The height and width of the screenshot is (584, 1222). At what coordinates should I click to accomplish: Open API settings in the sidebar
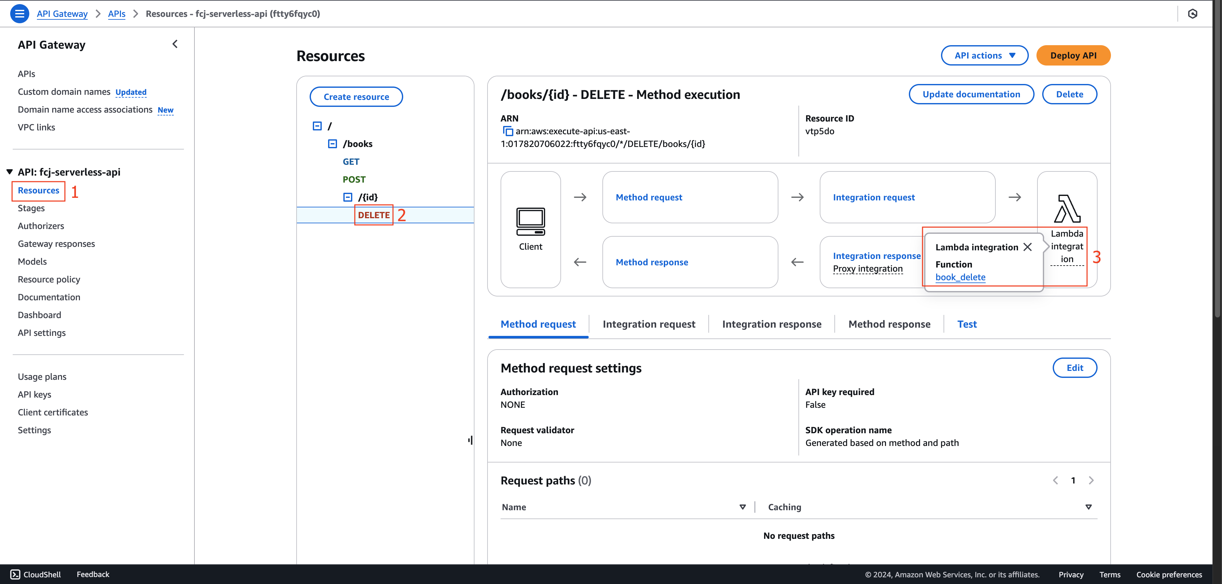tap(42, 333)
